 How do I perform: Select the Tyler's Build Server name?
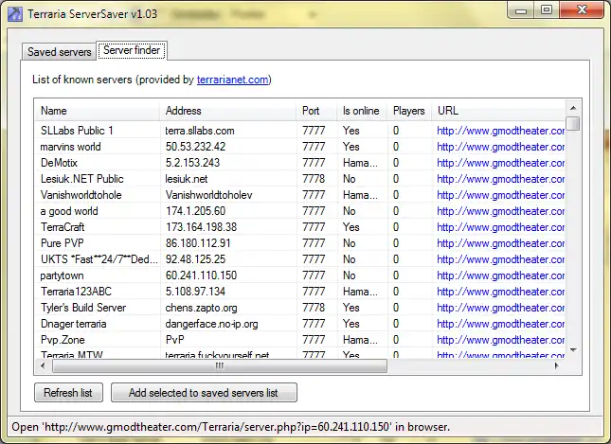pyautogui.click(x=83, y=308)
